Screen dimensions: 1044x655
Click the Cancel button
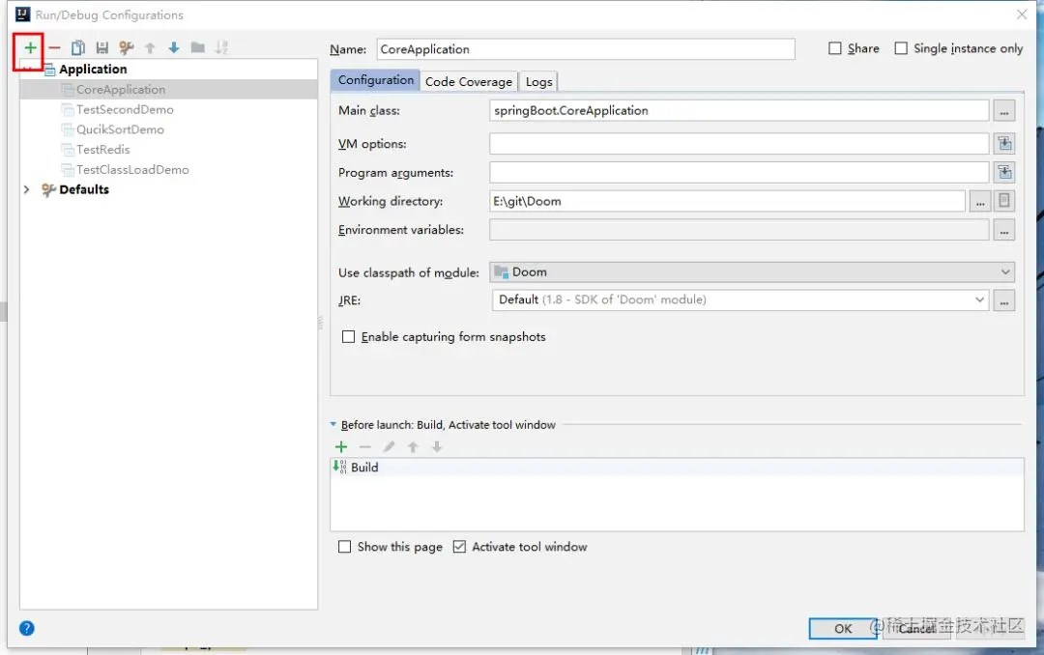point(917,628)
